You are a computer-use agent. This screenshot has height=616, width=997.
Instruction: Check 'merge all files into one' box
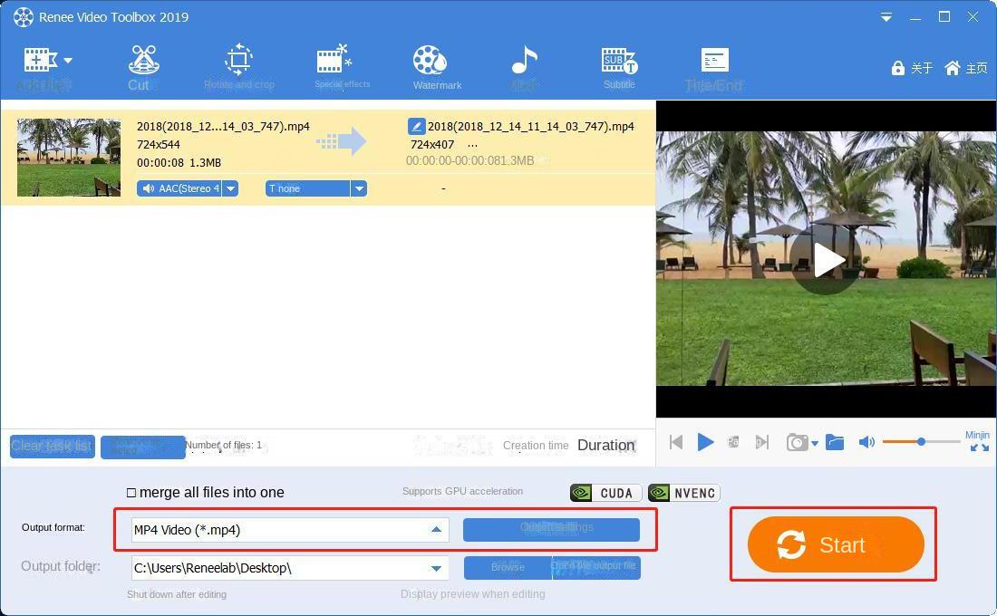[131, 493]
